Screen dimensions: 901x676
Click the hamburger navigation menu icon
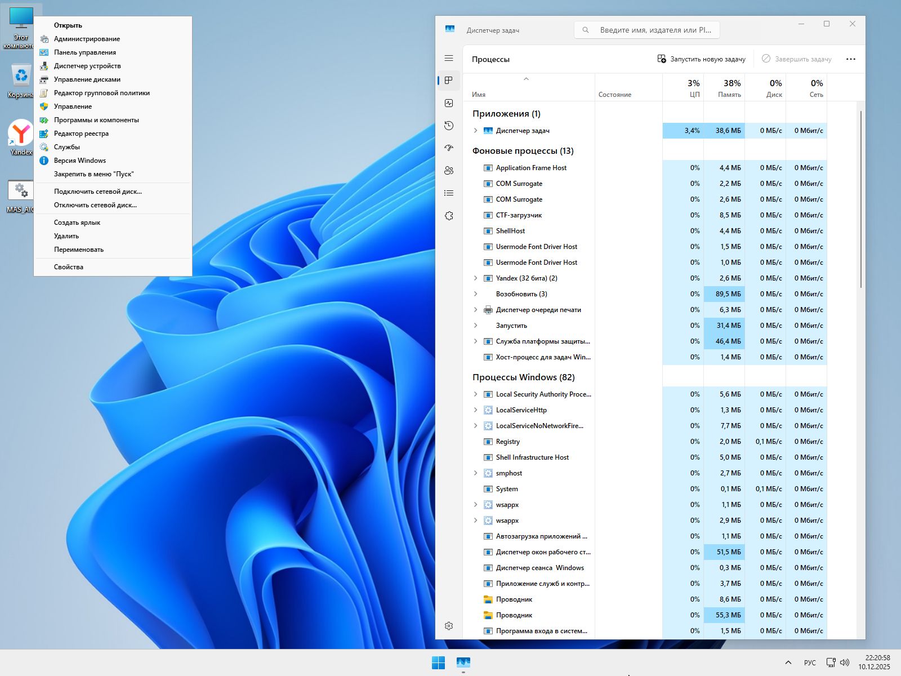449,58
